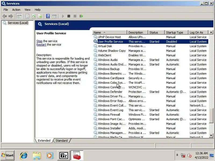Click the Windows Firewall service gear icon
The image size is (215, 161).
tap(95, 115)
